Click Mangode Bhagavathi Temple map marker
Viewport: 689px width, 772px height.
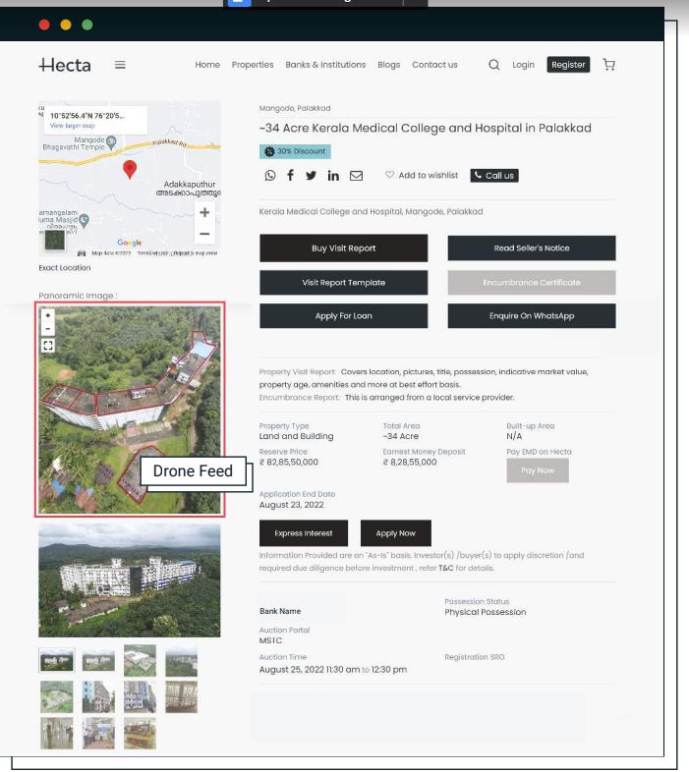[x=111, y=142]
